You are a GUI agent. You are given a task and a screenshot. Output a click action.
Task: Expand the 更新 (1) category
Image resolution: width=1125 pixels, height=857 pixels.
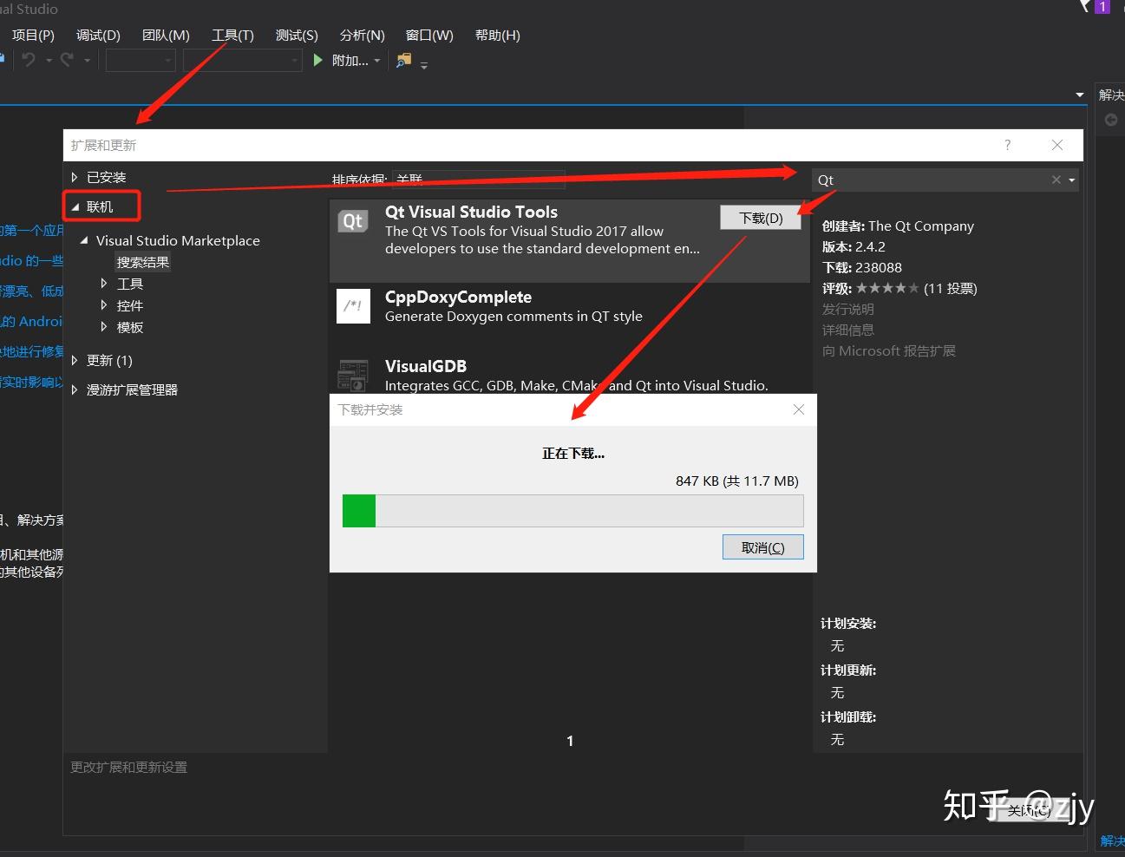[x=75, y=360]
